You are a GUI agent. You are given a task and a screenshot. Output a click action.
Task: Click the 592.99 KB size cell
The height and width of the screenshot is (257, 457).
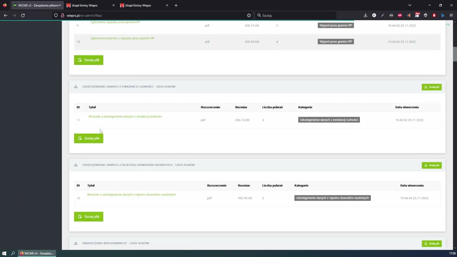[x=245, y=198]
